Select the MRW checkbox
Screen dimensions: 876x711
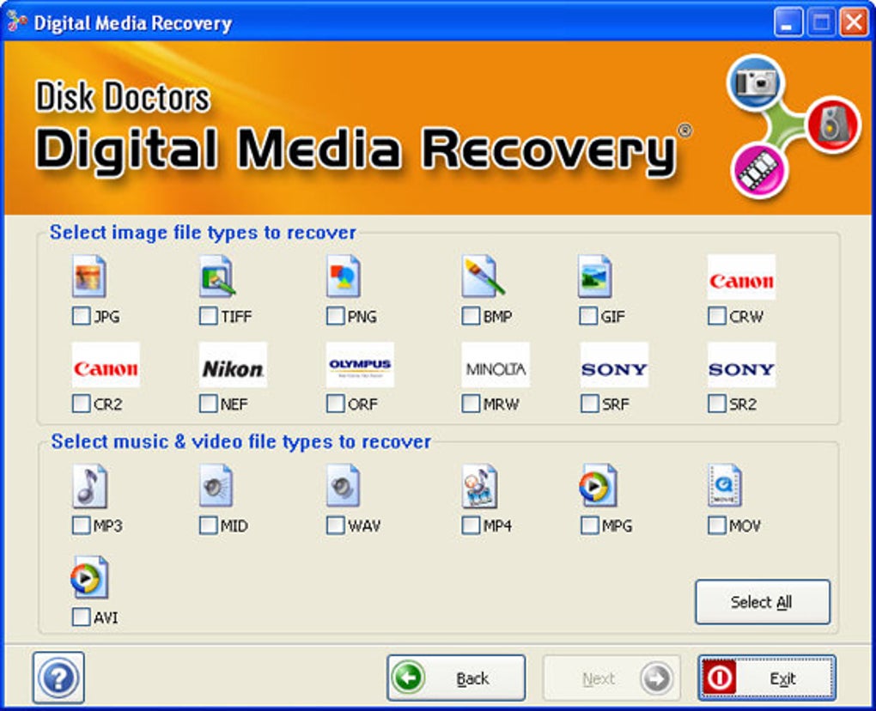click(x=471, y=404)
